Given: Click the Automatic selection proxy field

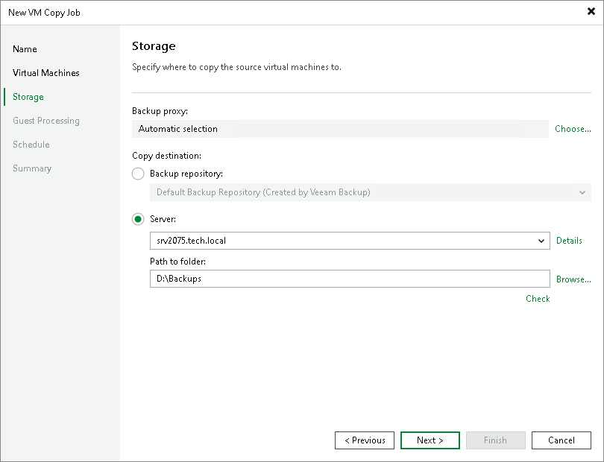Looking at the screenshot, I should [340, 129].
